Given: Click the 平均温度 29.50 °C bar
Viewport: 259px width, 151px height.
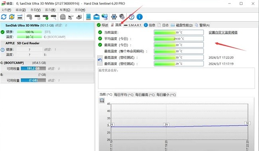Looking at the screenshot, I should pyautogui.click(x=179, y=39).
